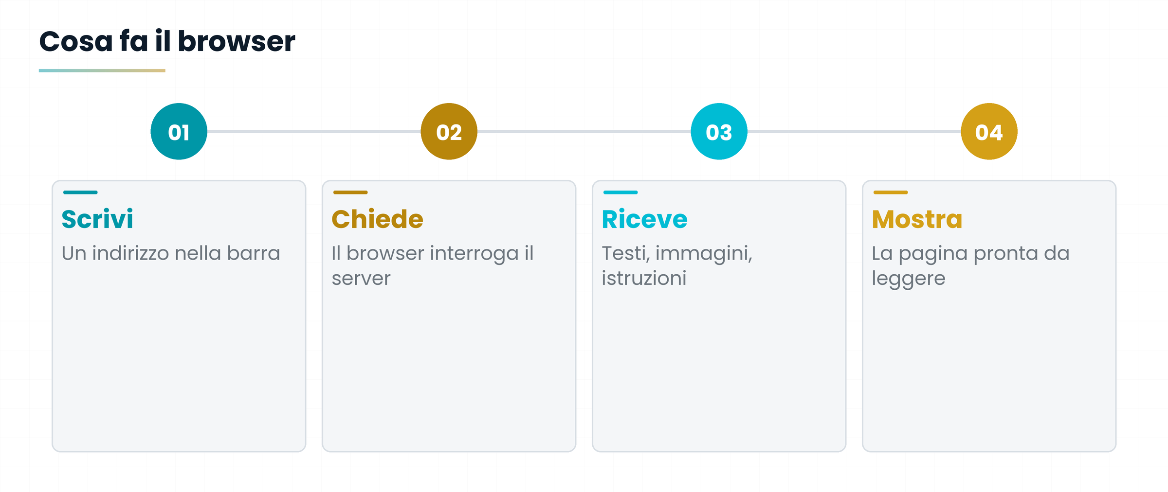This screenshot has height=492, width=1168.
Task: Click the Chiede heading
Action: point(378,219)
